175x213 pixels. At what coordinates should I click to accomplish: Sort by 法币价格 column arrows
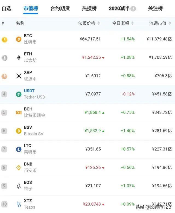tap(99, 24)
